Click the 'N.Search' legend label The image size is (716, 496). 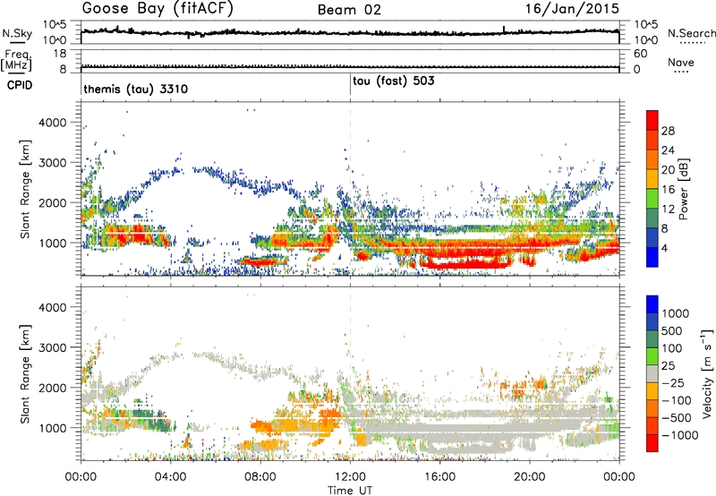pos(691,33)
